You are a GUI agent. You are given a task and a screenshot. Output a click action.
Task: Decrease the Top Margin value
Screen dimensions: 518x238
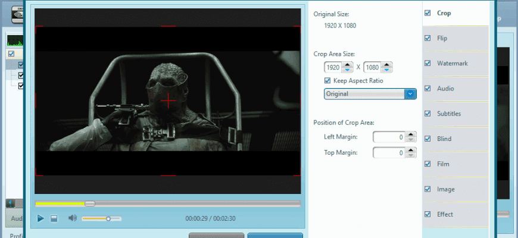coord(410,155)
